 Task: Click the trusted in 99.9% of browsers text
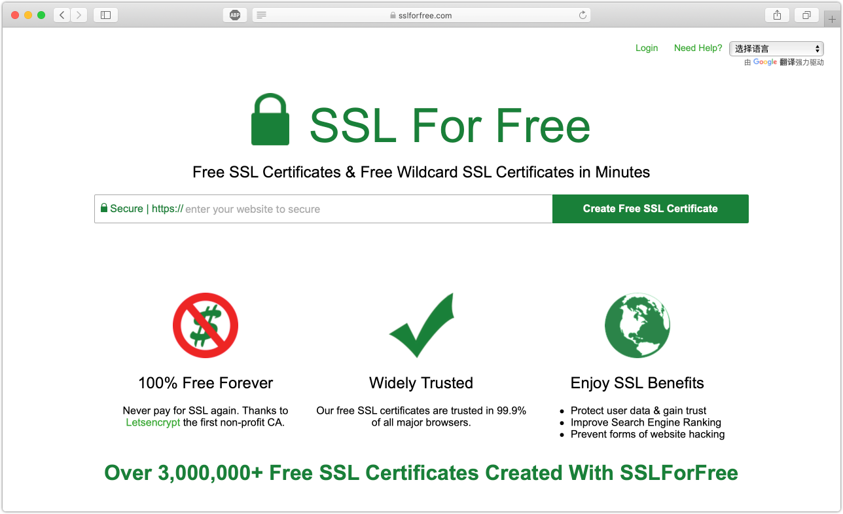coord(421,416)
